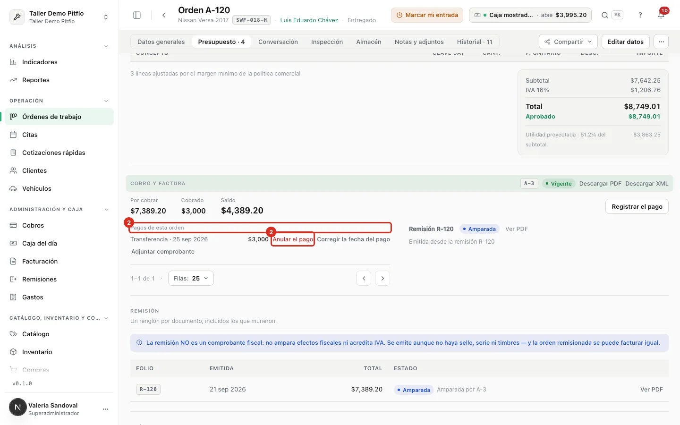The image size is (680, 425).
Task: Open user menu dots beside Valeria Sandoval
Action: pos(106,409)
